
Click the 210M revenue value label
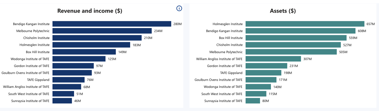148,38
